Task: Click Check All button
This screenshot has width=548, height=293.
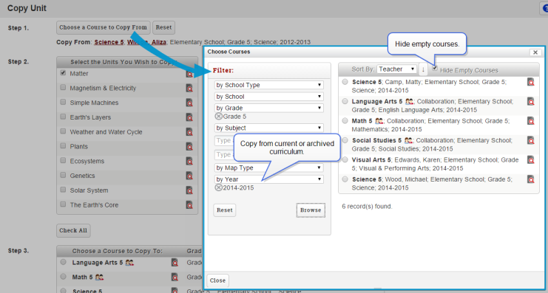Action: pos(73,230)
